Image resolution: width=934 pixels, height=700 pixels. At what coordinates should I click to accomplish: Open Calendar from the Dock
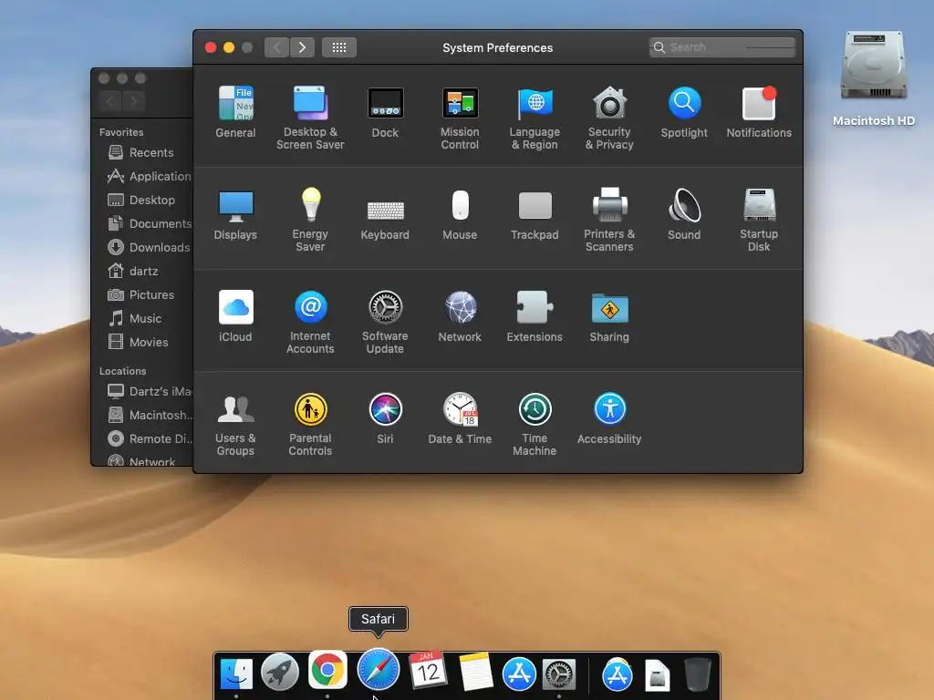pos(428,670)
